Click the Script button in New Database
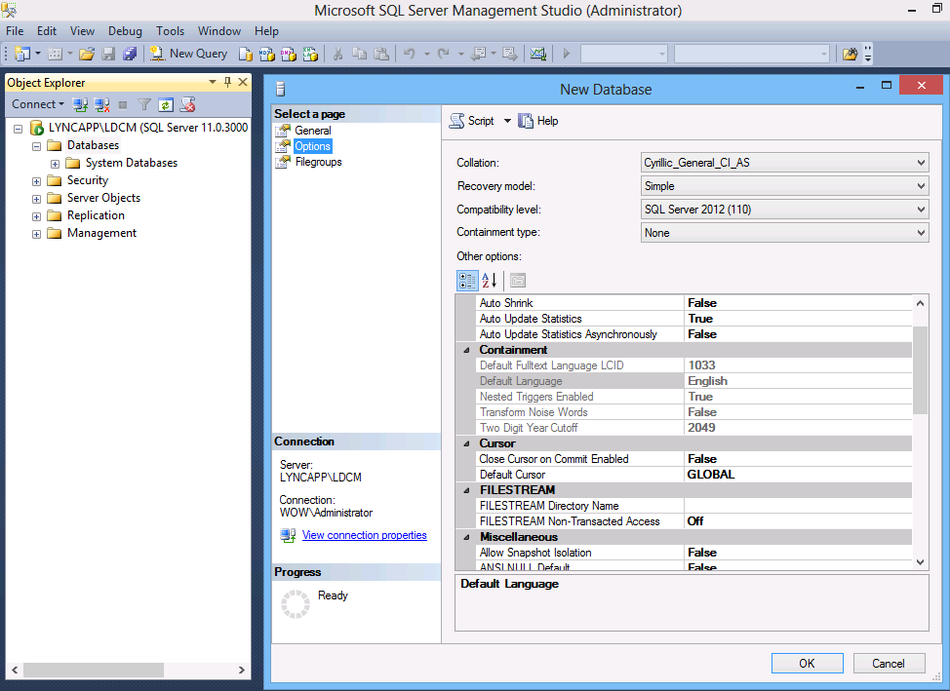The image size is (950, 691). pyautogui.click(x=472, y=121)
